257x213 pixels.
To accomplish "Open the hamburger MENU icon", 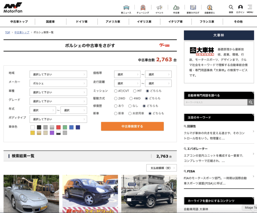I will coord(250,8).
